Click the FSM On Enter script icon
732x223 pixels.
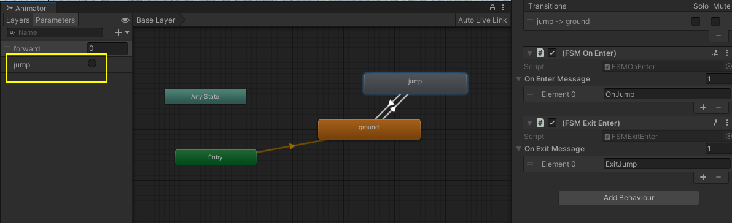click(540, 53)
